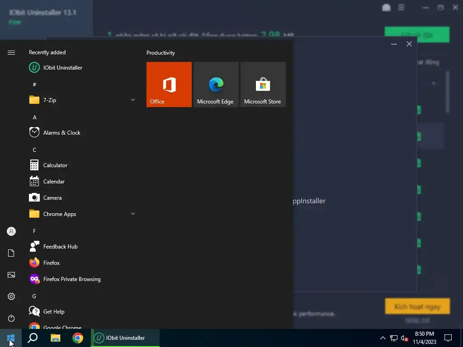The height and width of the screenshot is (347, 463).
Task: Launch Alarms & Clock app
Action: tap(83, 132)
